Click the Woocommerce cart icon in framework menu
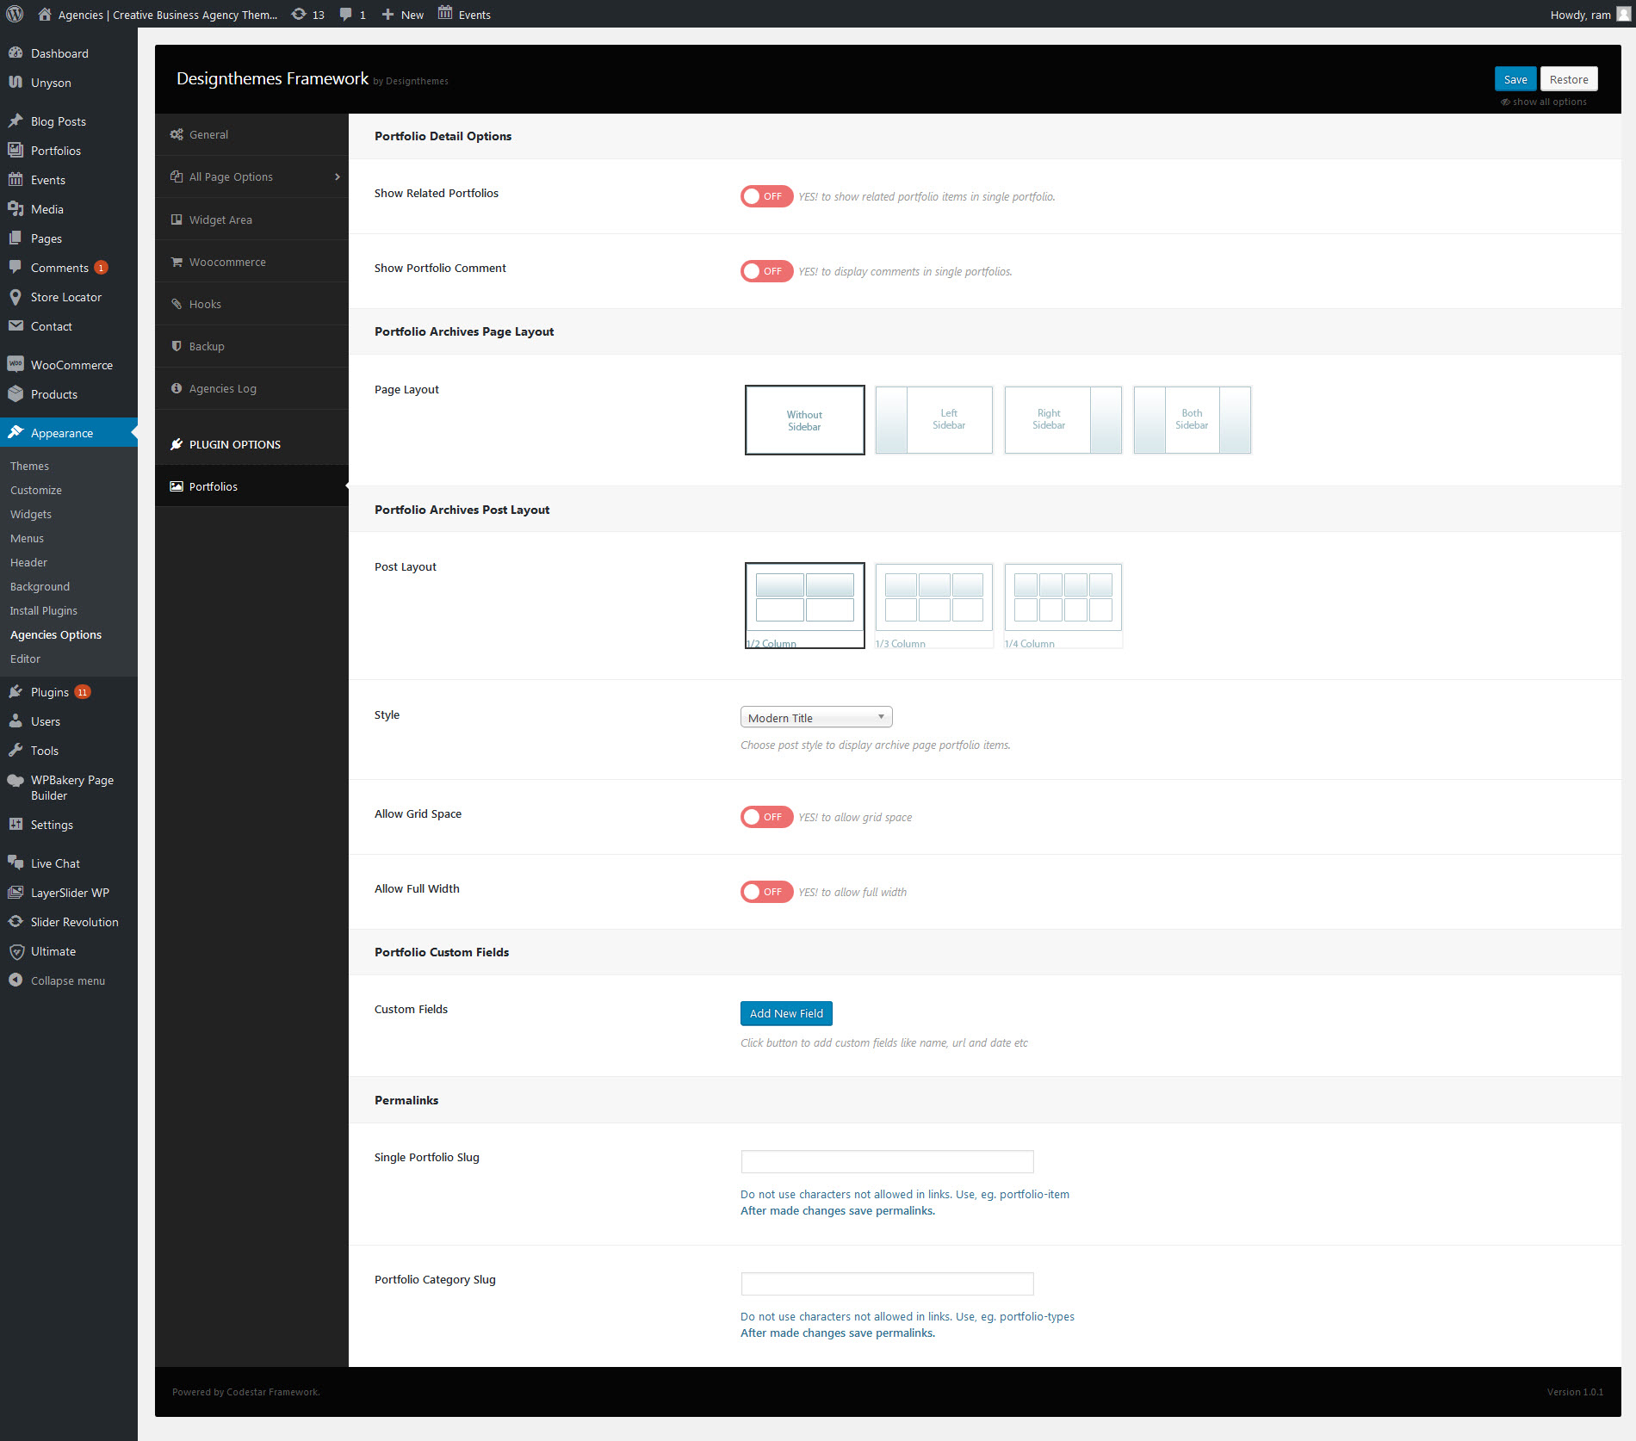Screen dimensions: 1636x1441 [177, 262]
